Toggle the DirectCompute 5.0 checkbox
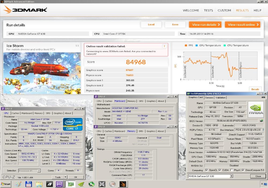 243,170
